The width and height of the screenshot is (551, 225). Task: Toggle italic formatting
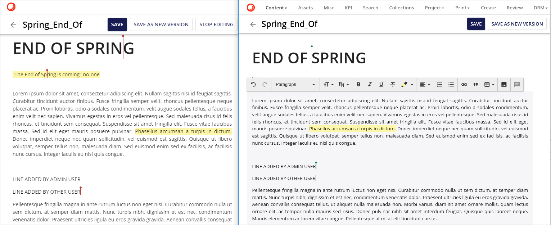[370, 84]
